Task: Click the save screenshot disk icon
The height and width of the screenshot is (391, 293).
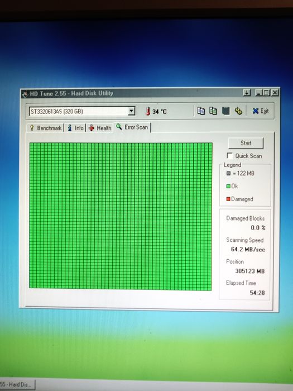Action: [225, 111]
